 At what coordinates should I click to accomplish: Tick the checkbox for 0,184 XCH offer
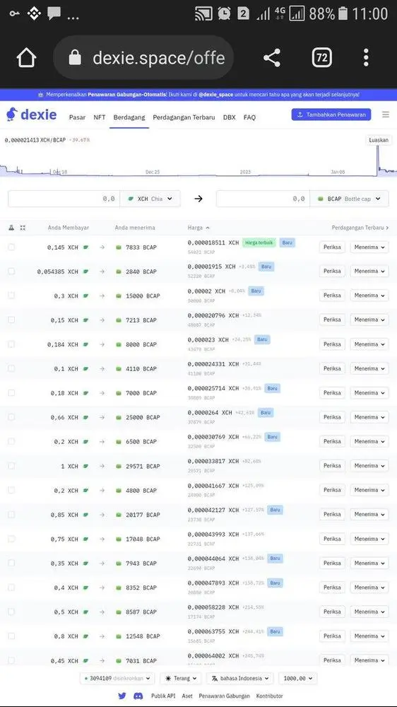[11, 344]
